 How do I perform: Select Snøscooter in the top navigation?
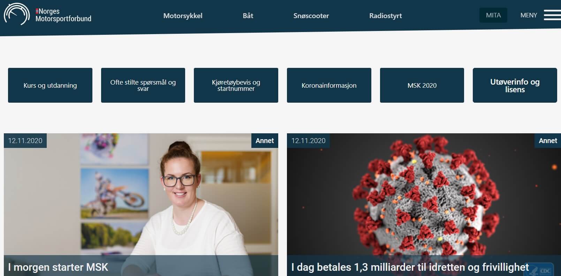click(x=311, y=16)
